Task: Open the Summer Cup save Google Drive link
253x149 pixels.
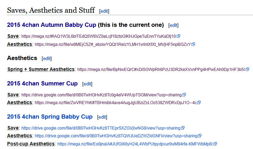Action: (101, 95)
